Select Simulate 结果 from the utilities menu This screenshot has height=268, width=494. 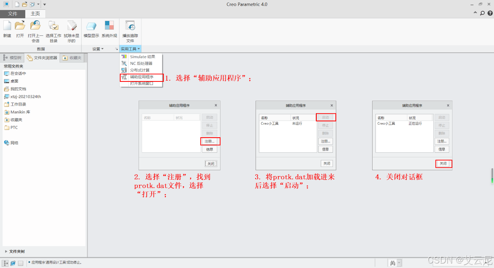141,57
